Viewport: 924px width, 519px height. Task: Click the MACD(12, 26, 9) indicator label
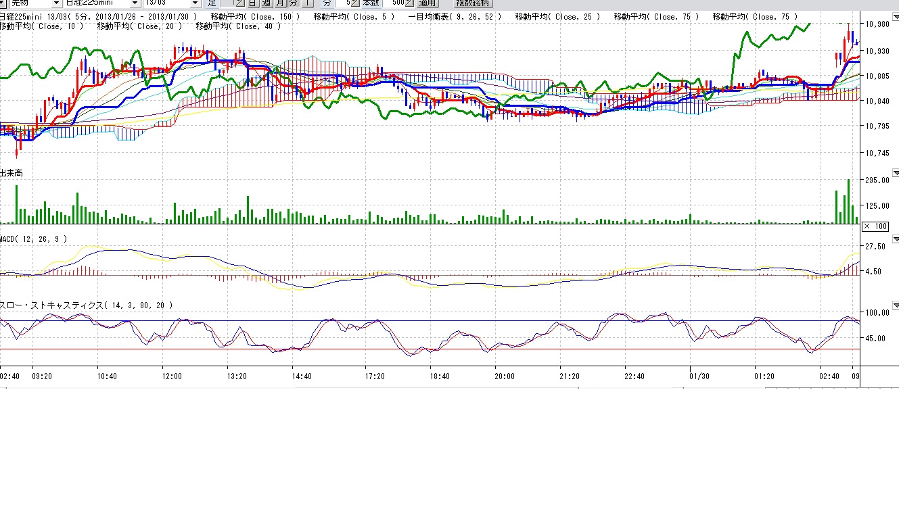coord(34,239)
